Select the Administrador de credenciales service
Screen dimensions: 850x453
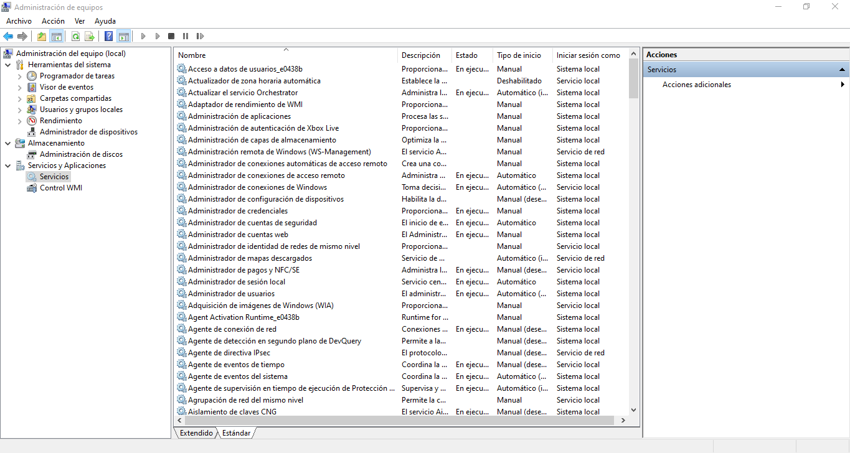click(x=238, y=211)
